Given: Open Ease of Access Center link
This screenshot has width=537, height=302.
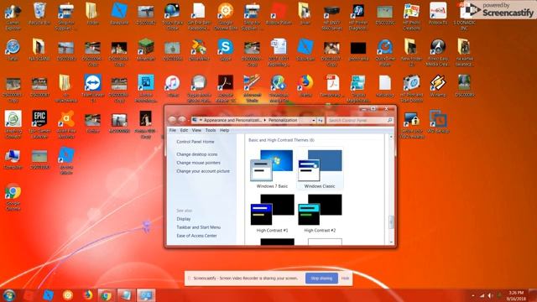Looking at the screenshot, I should pyautogui.click(x=196, y=236).
